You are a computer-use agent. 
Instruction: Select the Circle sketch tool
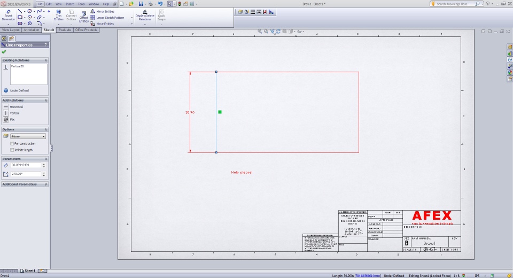29,11
